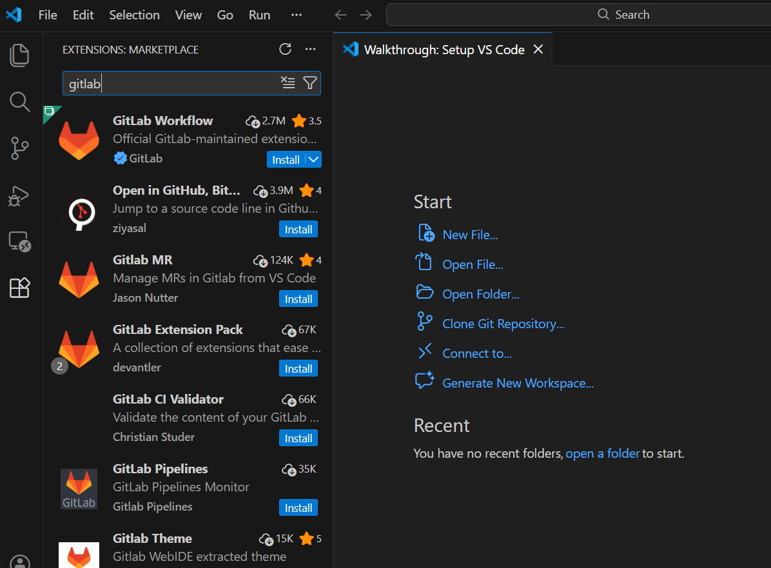Open the extensions filter options
The width and height of the screenshot is (771, 568).
(x=310, y=83)
